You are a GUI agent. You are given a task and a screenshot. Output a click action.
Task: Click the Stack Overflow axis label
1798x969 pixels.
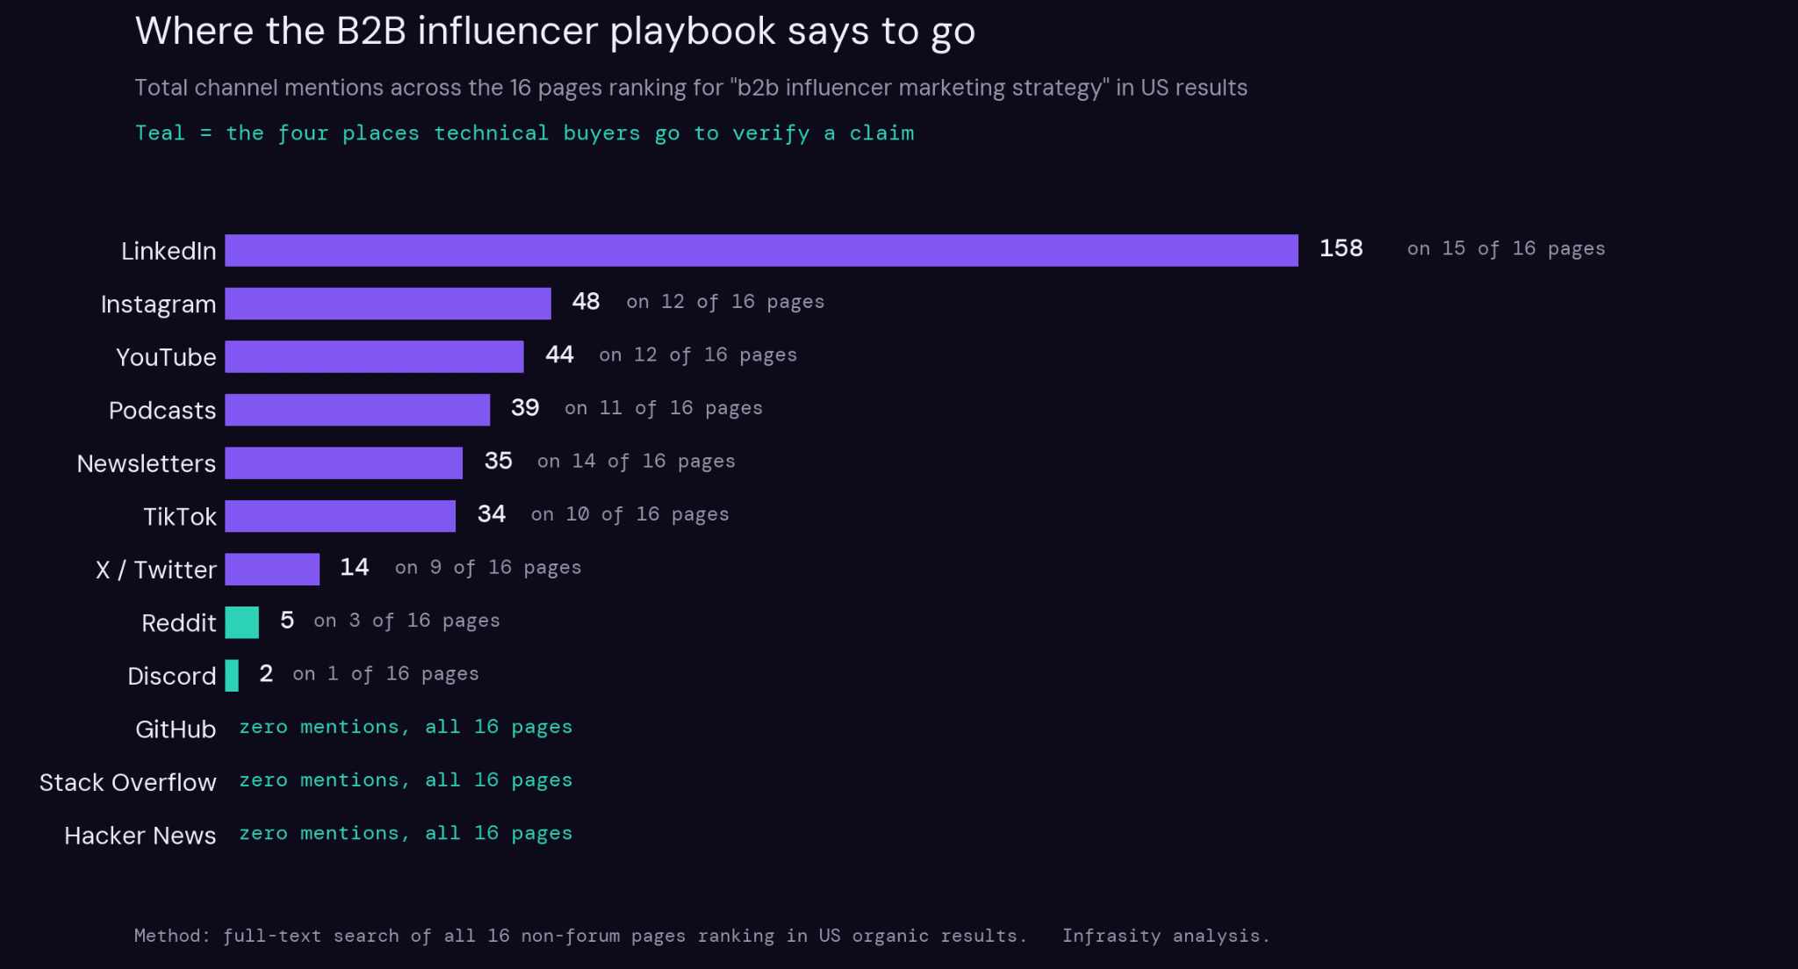[127, 783]
